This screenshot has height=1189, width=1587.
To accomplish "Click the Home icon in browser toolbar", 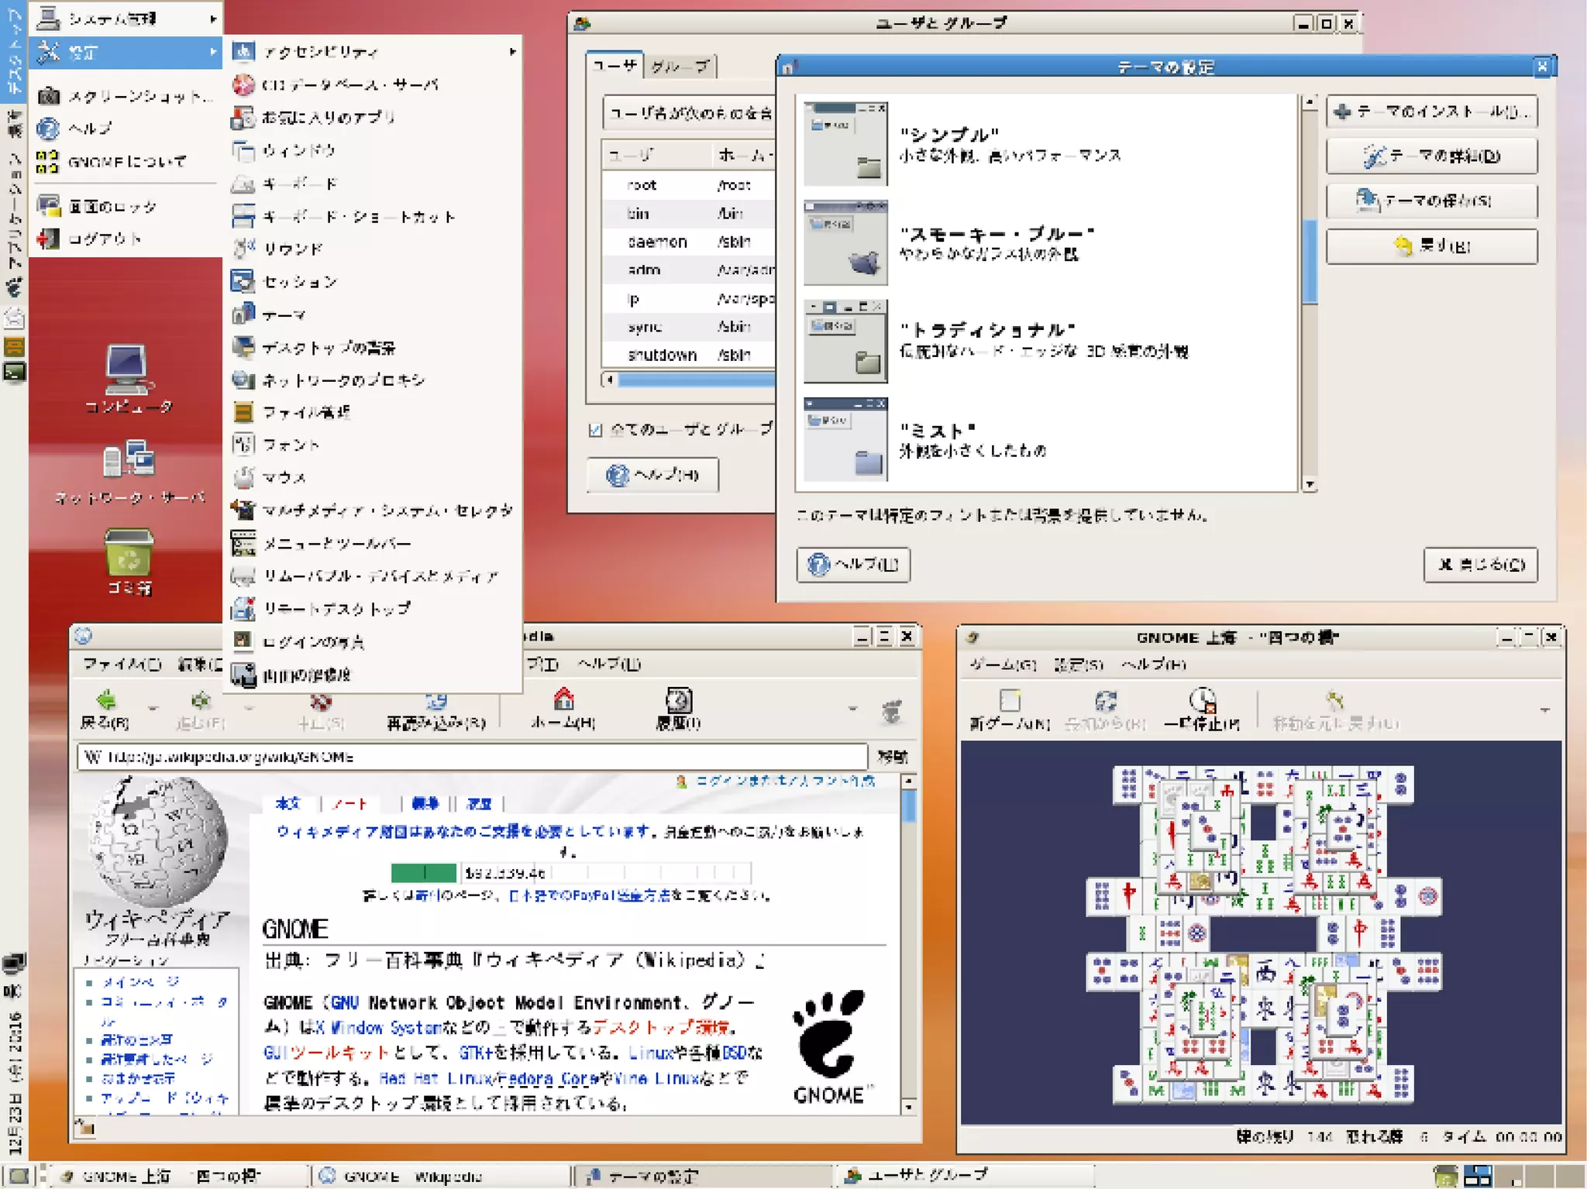I will pyautogui.click(x=563, y=699).
